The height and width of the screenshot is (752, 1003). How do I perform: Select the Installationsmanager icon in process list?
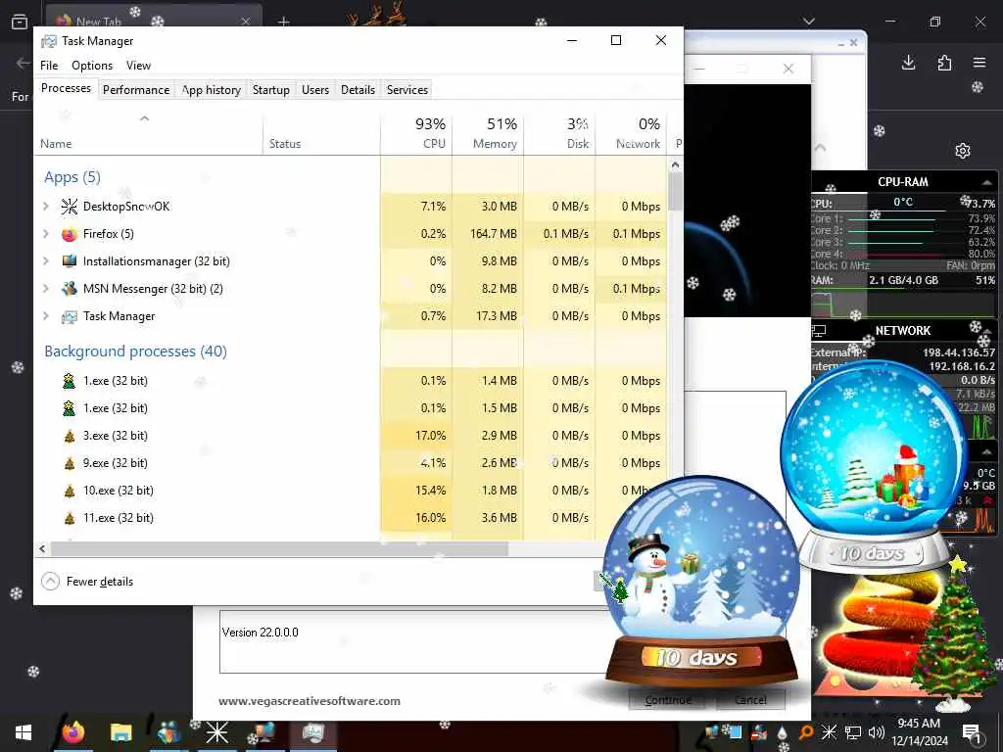point(70,261)
